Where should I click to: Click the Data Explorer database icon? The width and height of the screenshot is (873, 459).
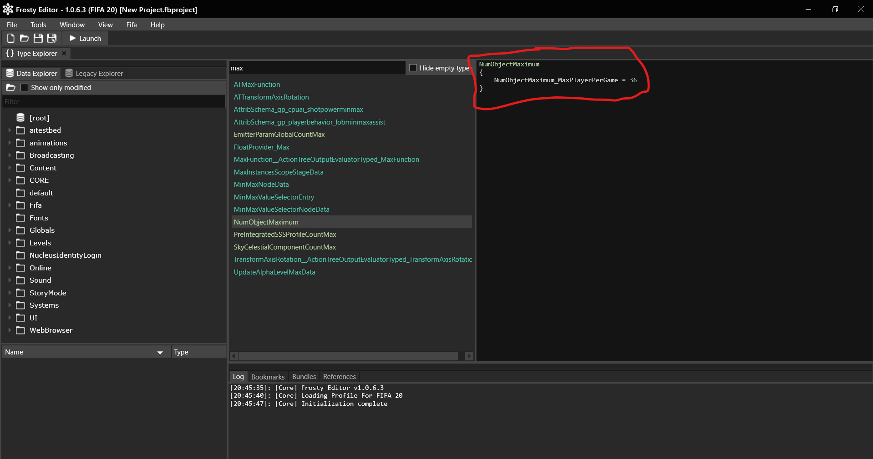(x=10, y=73)
